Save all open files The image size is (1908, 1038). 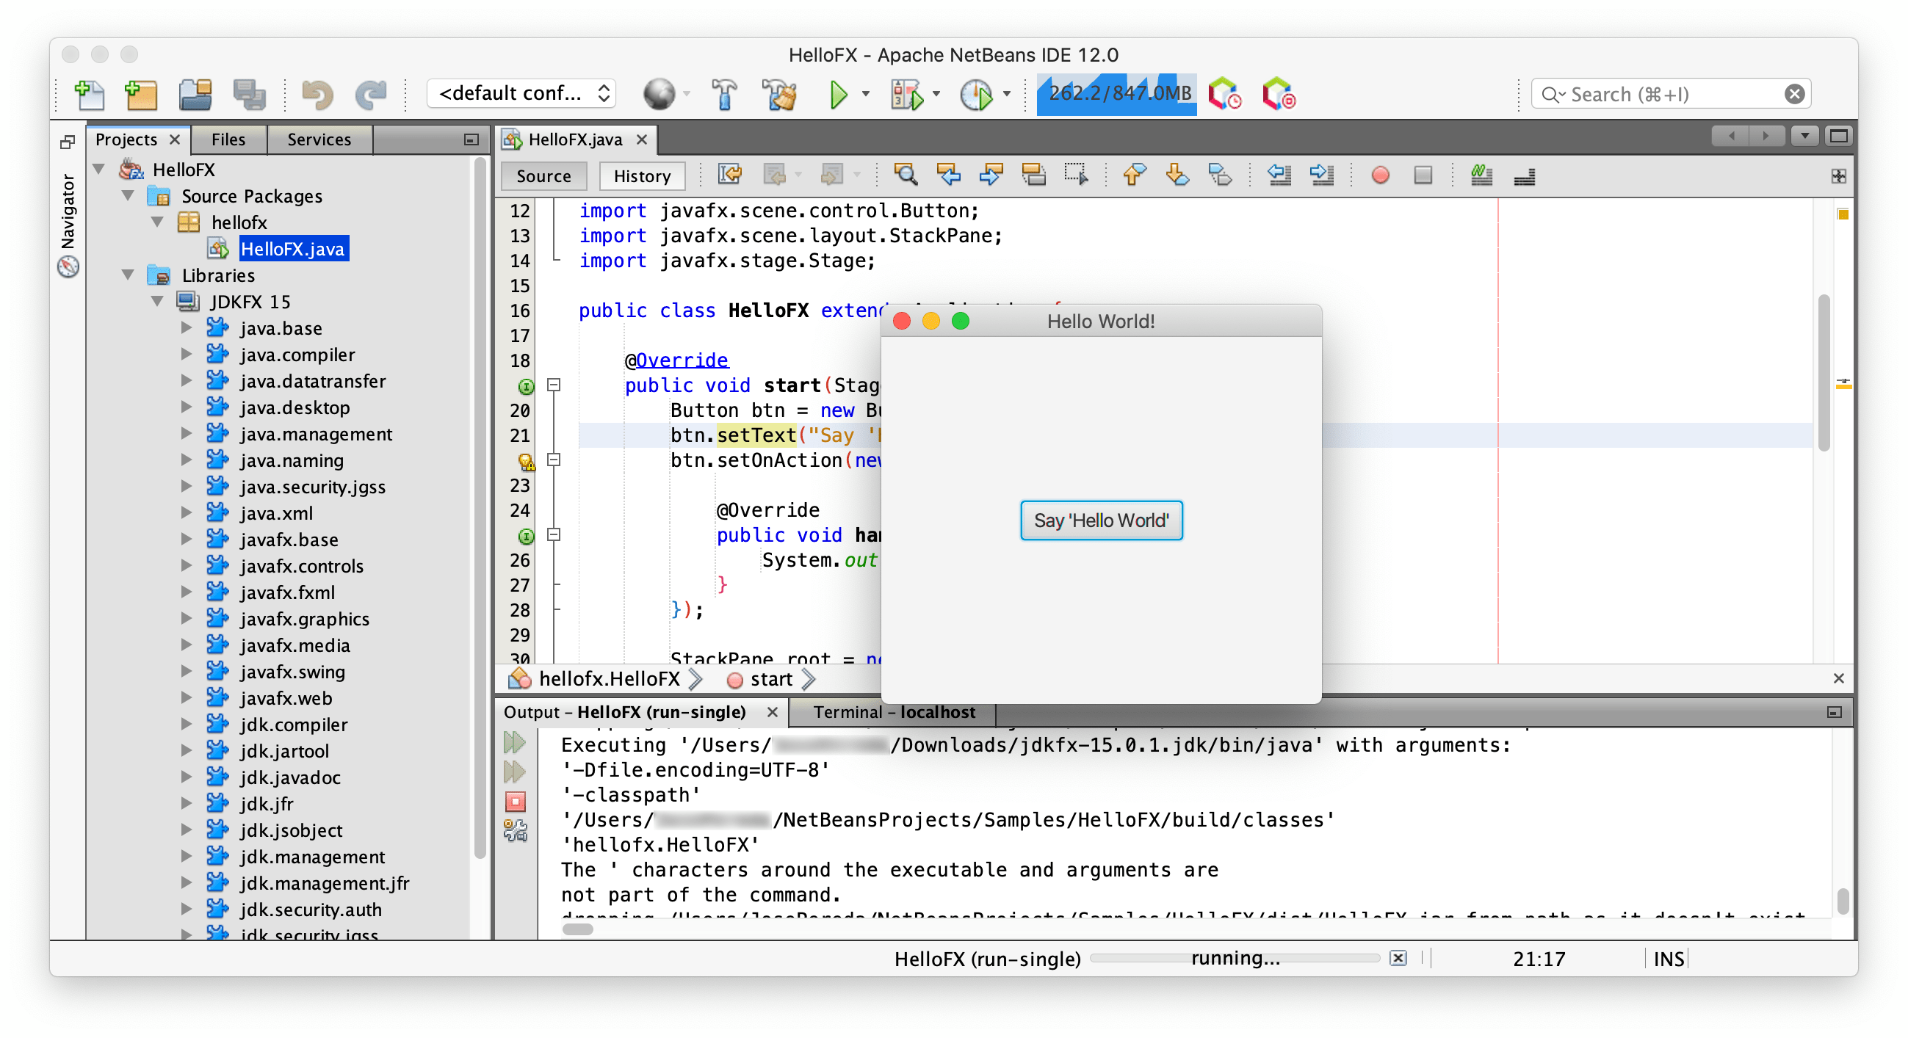[249, 94]
